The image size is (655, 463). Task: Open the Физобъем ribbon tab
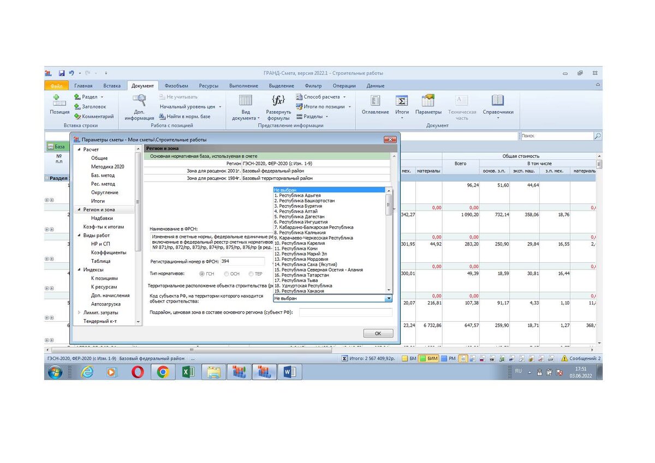click(176, 86)
